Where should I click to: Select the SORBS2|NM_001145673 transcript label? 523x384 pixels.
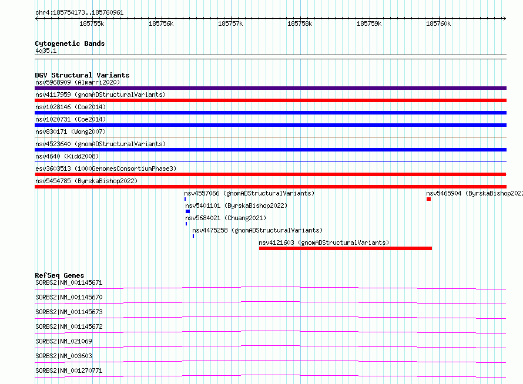point(69,312)
